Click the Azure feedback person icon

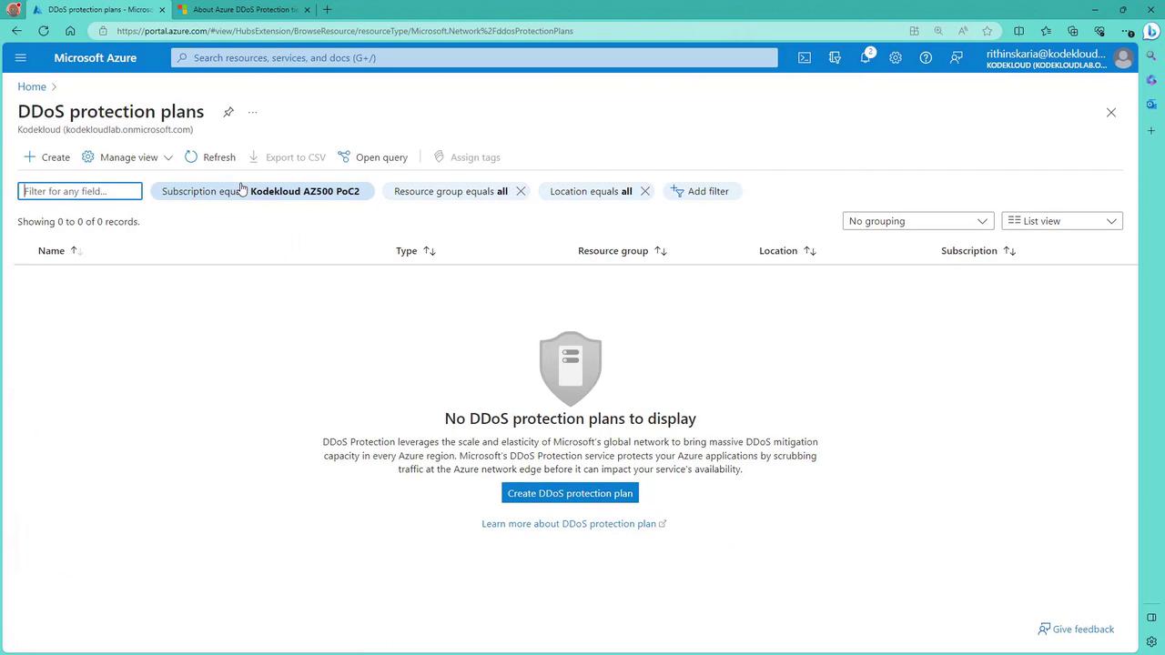pyautogui.click(x=956, y=57)
